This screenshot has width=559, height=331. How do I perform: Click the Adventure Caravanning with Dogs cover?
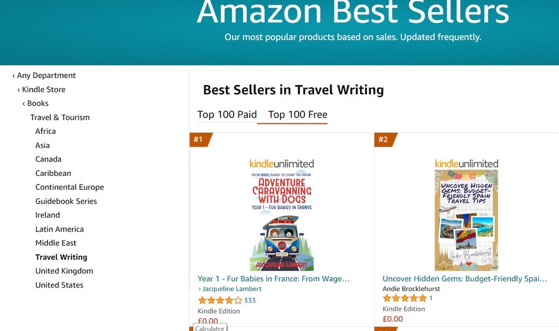(x=282, y=221)
